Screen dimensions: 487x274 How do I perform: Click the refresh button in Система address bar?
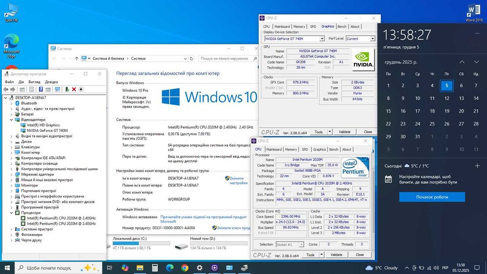(191, 58)
